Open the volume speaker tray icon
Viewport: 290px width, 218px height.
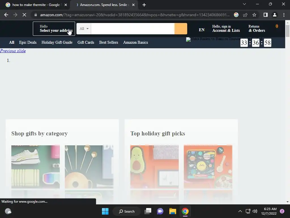[x=255, y=211]
